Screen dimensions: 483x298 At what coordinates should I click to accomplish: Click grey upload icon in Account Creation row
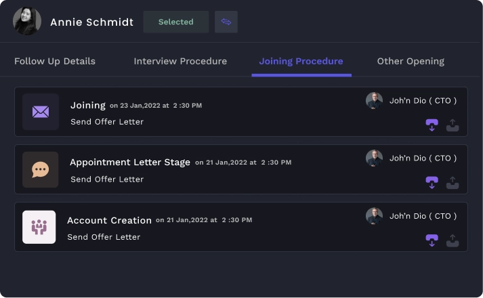coord(453,240)
